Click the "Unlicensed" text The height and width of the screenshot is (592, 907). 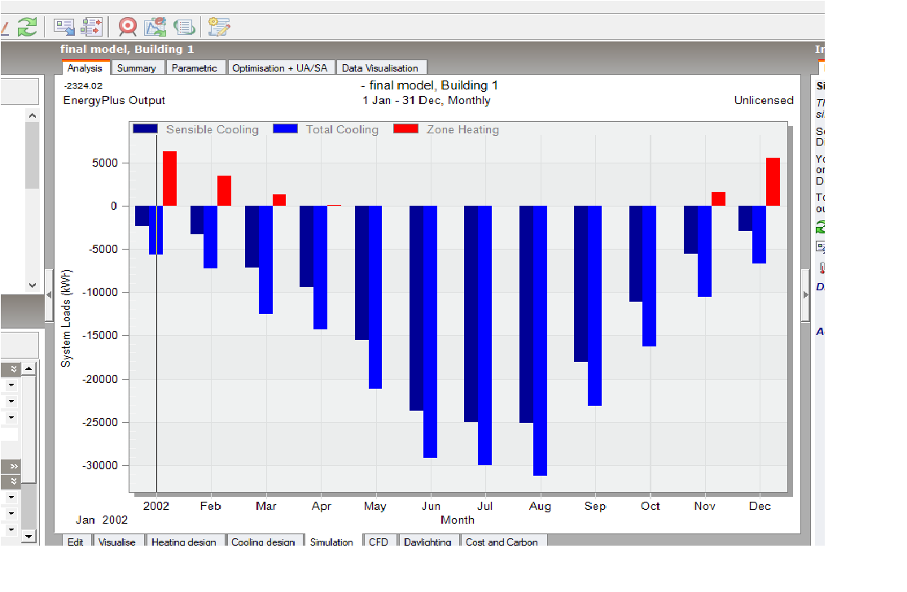764,101
